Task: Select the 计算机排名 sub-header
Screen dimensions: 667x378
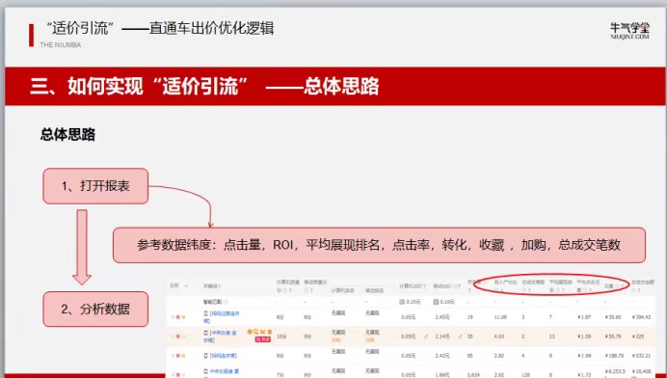Action: 342,290
